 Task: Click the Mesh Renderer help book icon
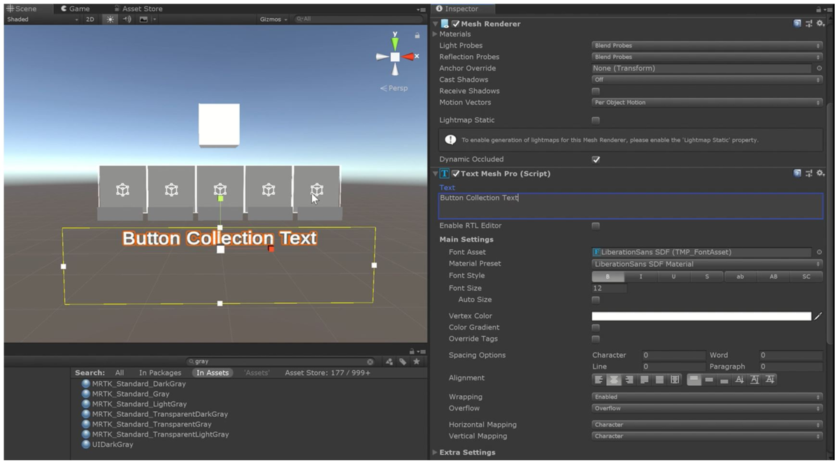click(797, 24)
